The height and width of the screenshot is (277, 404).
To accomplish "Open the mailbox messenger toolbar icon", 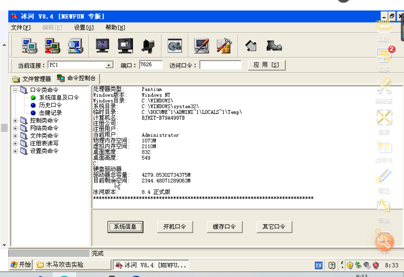I will pyautogui.click(x=147, y=46).
